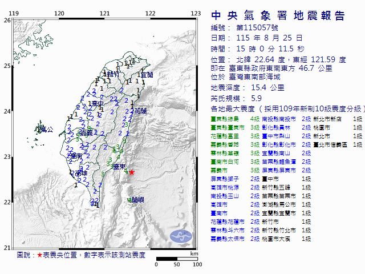The height and width of the screenshot is (274, 365).
Task: Click list entry 臺中市梨山 2級
Action: click(286, 136)
